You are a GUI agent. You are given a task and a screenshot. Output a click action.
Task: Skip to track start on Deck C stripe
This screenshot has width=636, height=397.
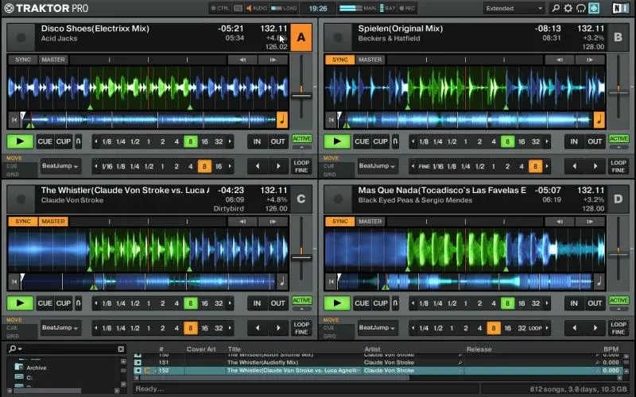click(14, 280)
